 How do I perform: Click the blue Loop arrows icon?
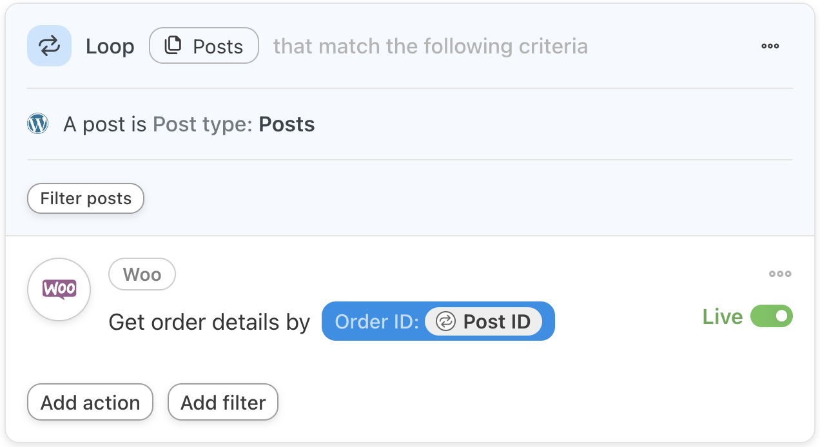click(x=49, y=46)
